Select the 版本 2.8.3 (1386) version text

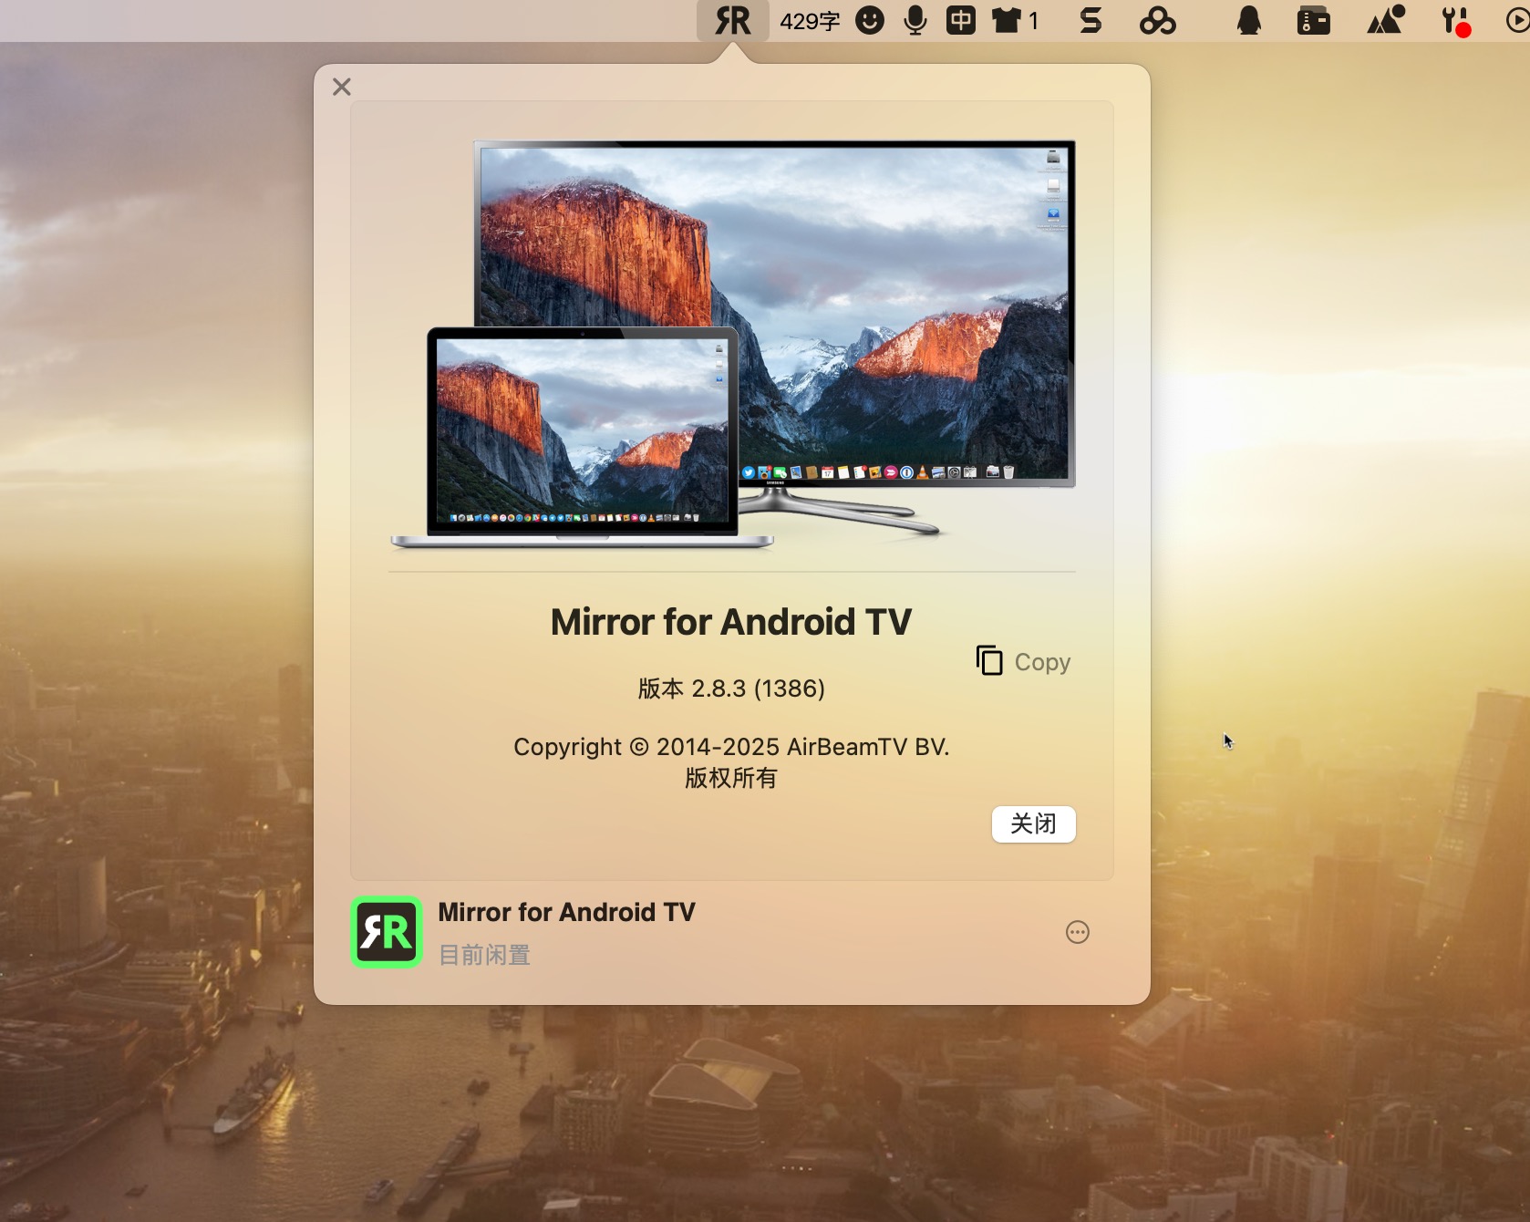pos(731,689)
